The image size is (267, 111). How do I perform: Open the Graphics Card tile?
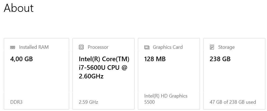pos(169,78)
